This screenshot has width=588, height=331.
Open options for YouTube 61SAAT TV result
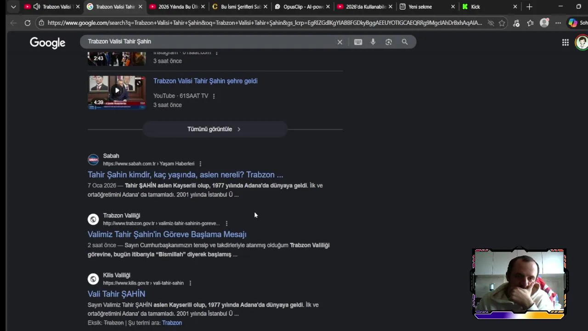214,96
